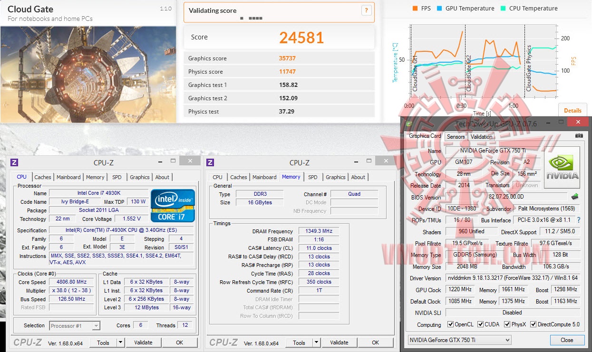Open the Processor #1 selection dropdown
This screenshot has height=352, width=592.
point(74,325)
